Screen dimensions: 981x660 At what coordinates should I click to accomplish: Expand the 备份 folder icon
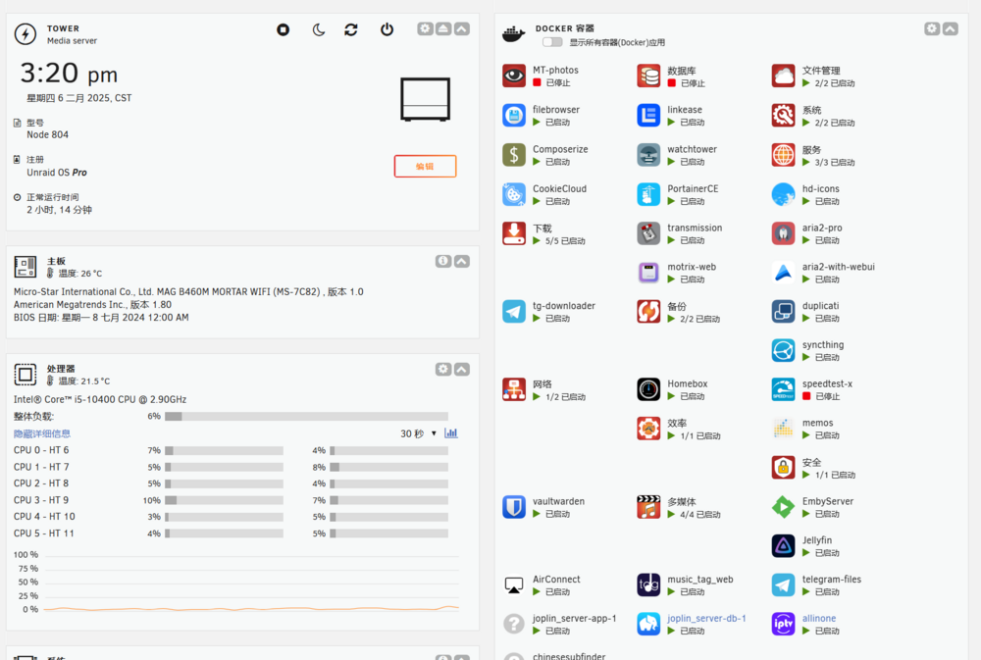[x=648, y=312]
